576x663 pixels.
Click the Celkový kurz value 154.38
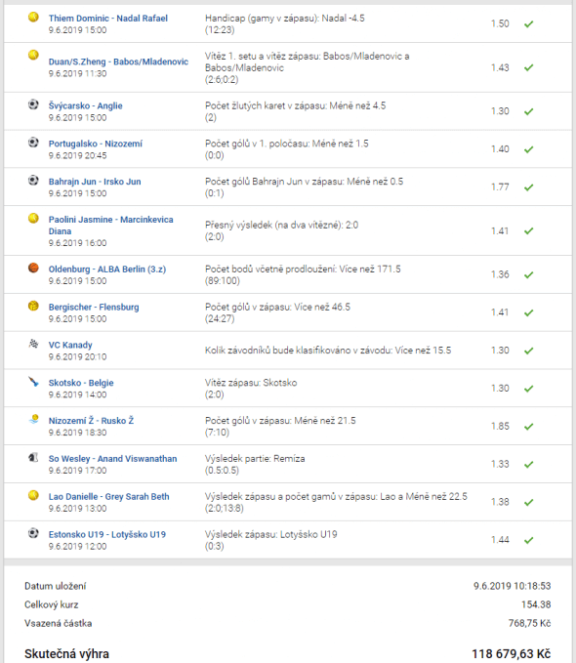[536, 604]
